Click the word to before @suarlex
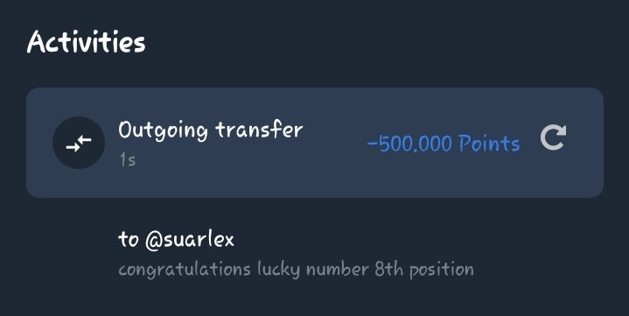This screenshot has height=316, width=629. point(129,239)
